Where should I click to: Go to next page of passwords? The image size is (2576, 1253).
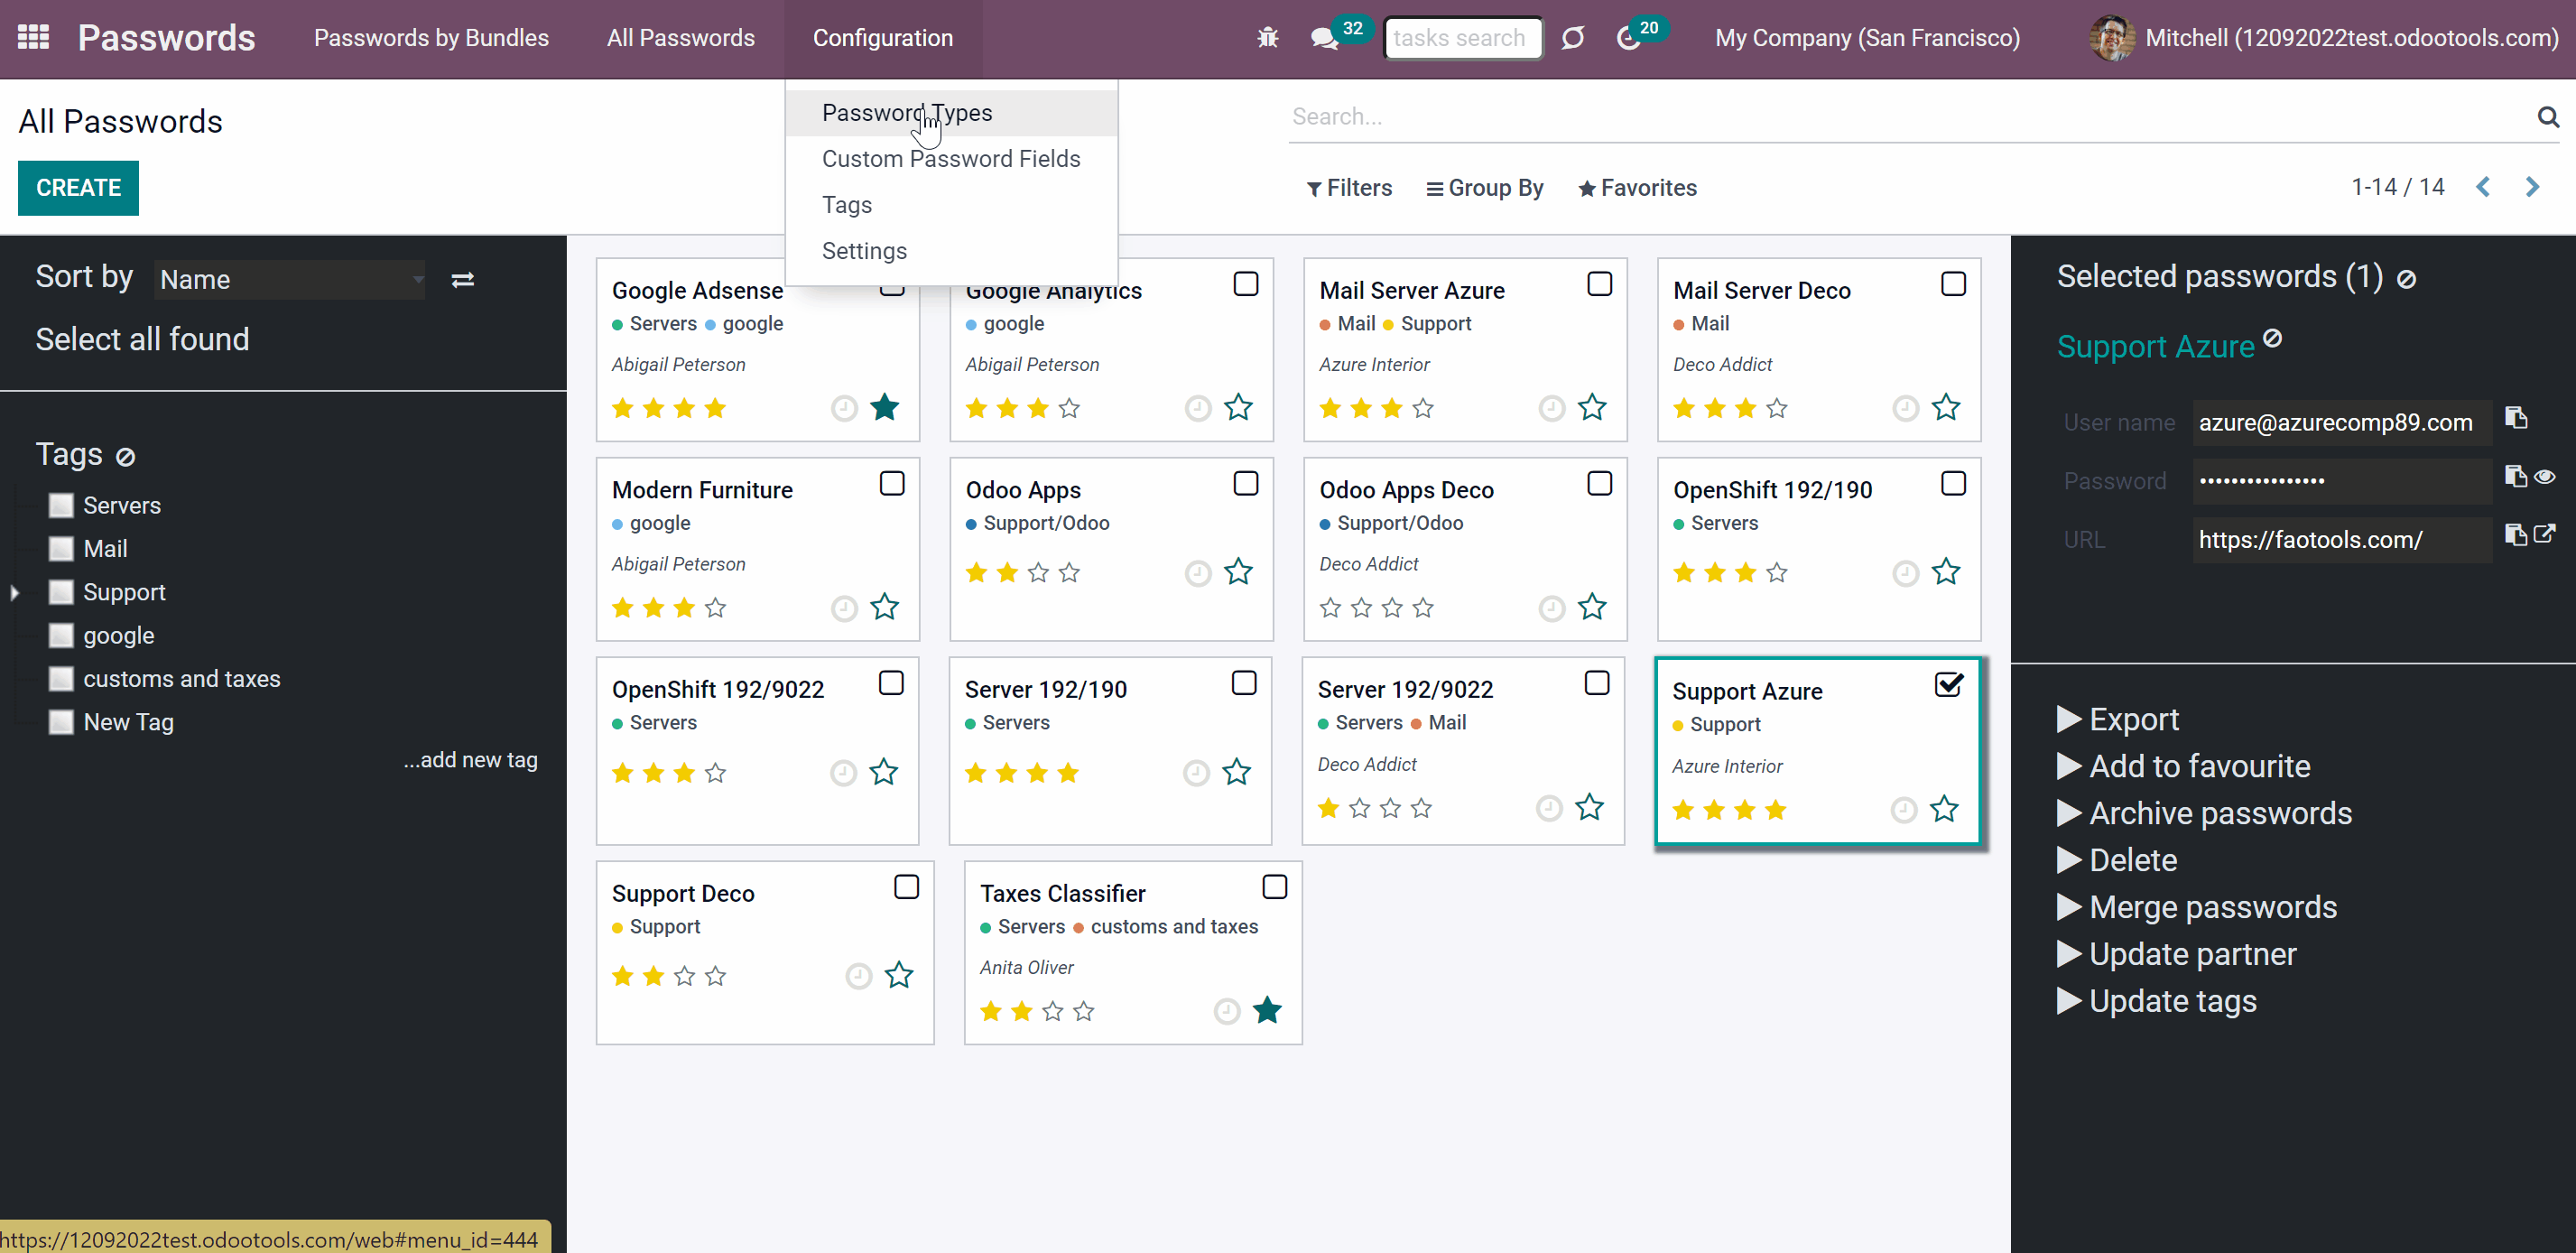click(2532, 187)
